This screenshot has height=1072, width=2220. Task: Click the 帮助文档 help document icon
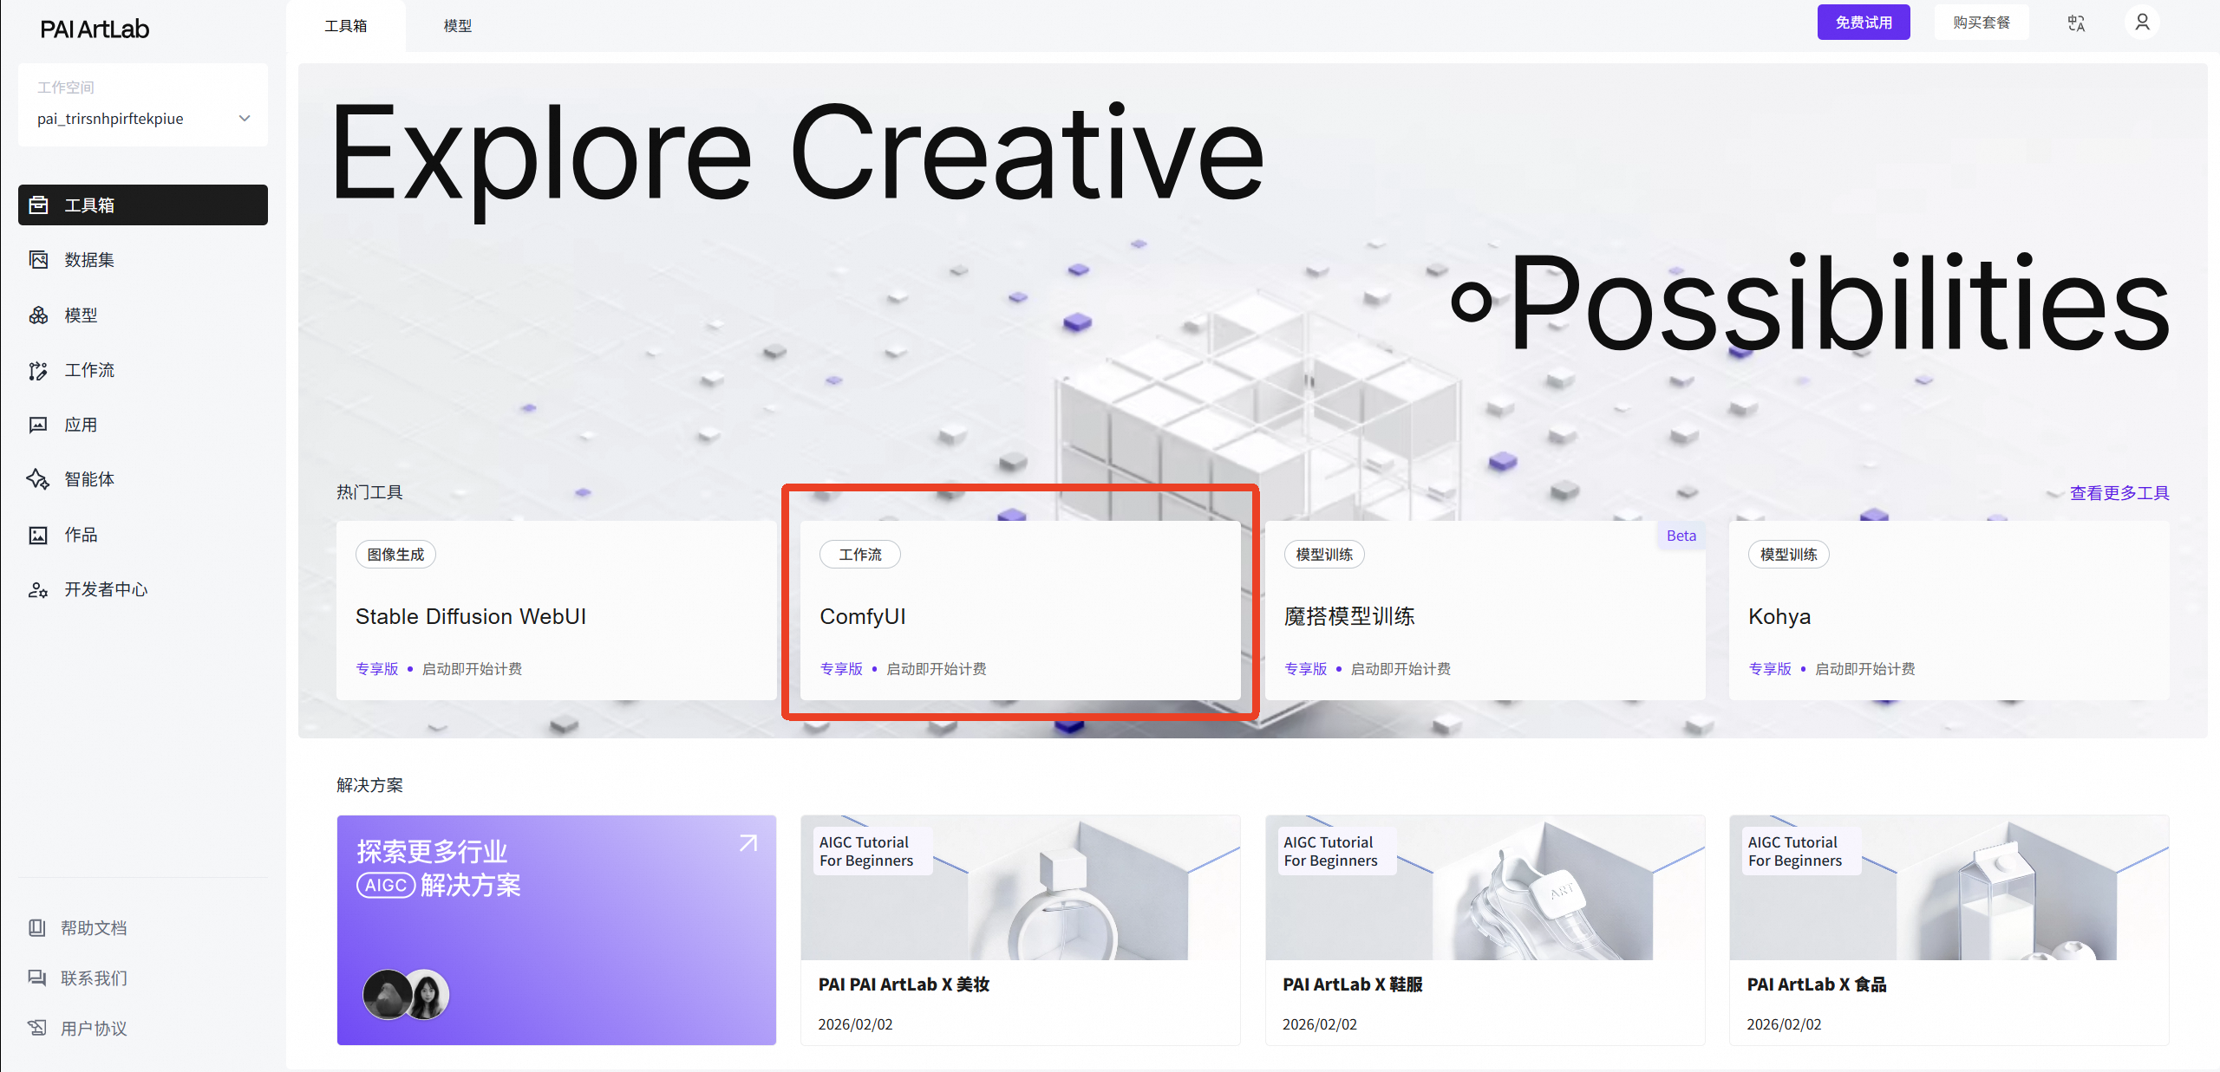tap(36, 928)
